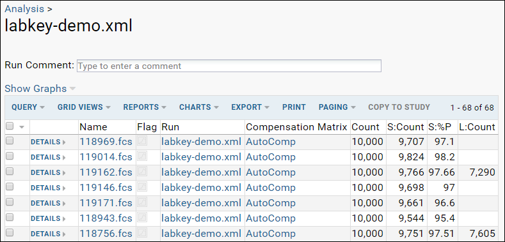Screen dimensions: 505x242
Task: Tick the checkbox for 119171.fcs row
Action: [10, 202]
